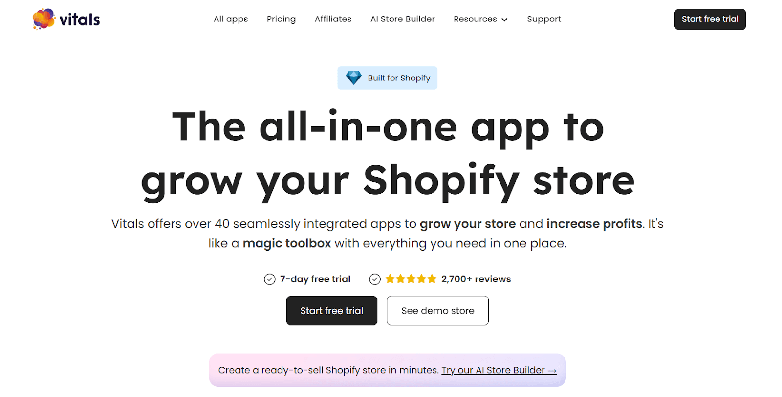Click the hero Start free trial button
The width and height of the screenshot is (782, 397).
pyautogui.click(x=331, y=311)
